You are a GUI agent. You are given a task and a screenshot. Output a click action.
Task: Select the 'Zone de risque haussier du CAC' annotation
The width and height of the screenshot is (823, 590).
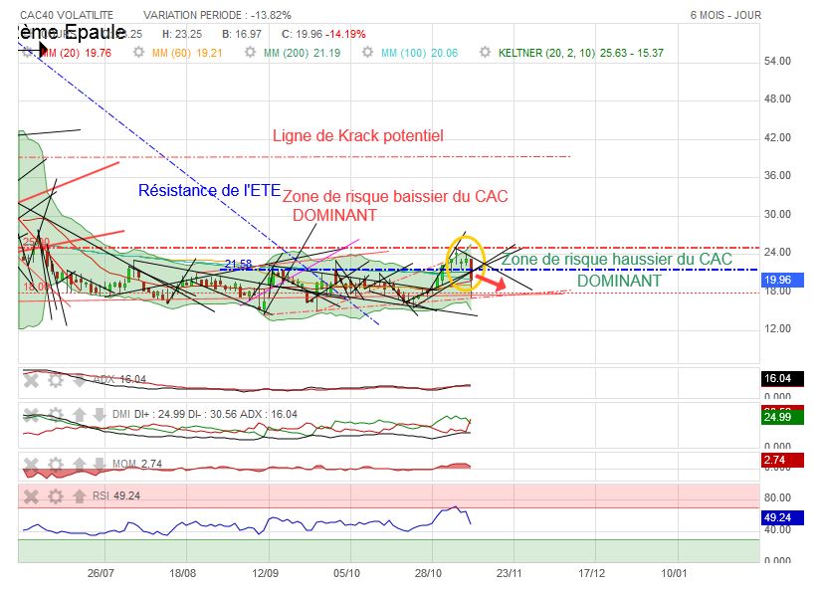[x=617, y=260]
